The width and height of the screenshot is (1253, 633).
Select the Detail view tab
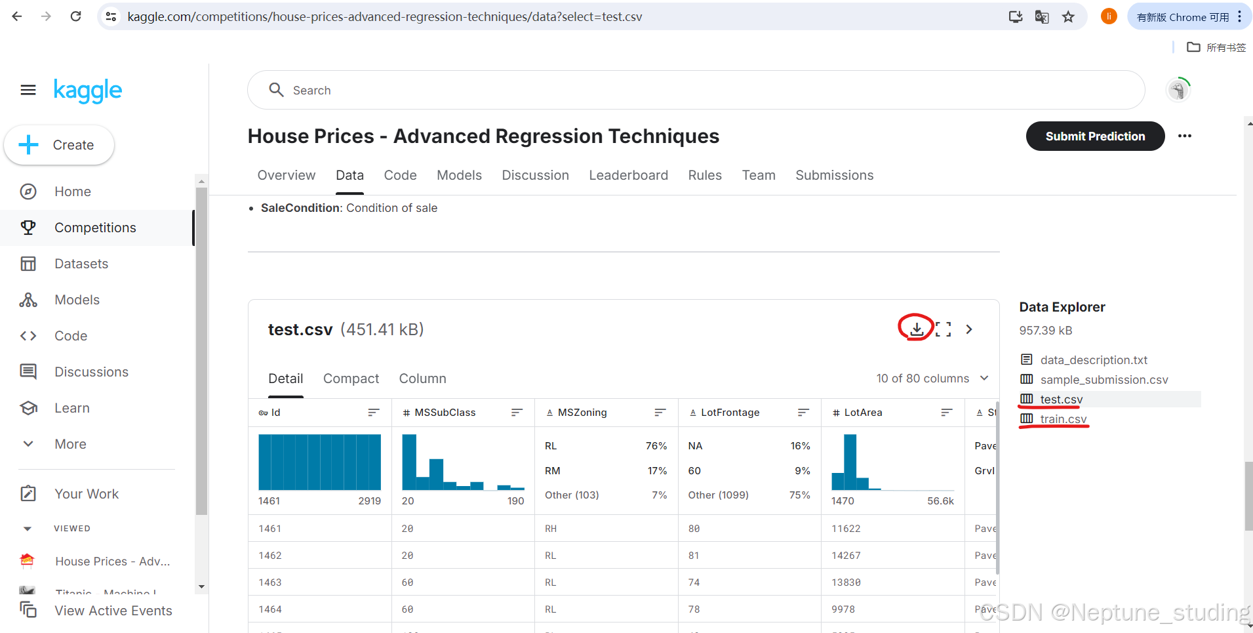tap(286, 378)
